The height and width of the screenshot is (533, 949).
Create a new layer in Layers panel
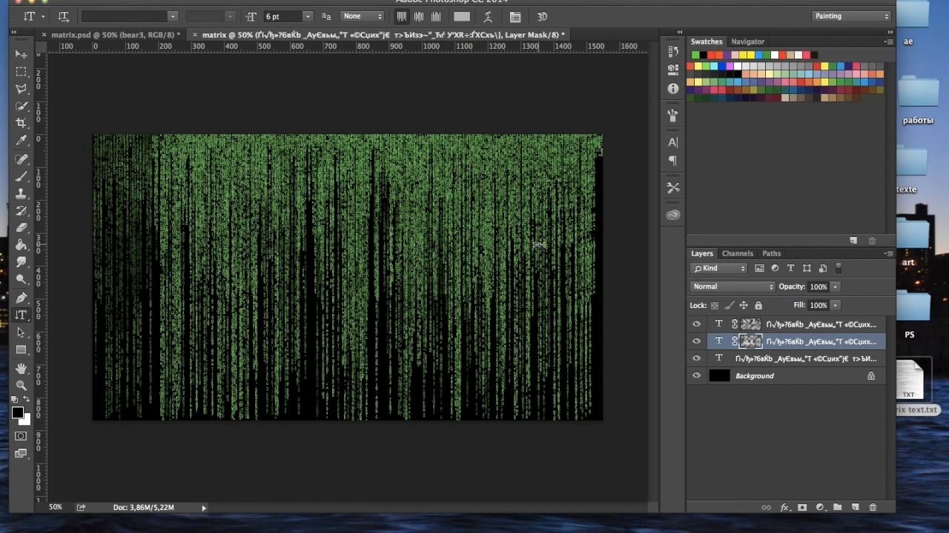855,508
